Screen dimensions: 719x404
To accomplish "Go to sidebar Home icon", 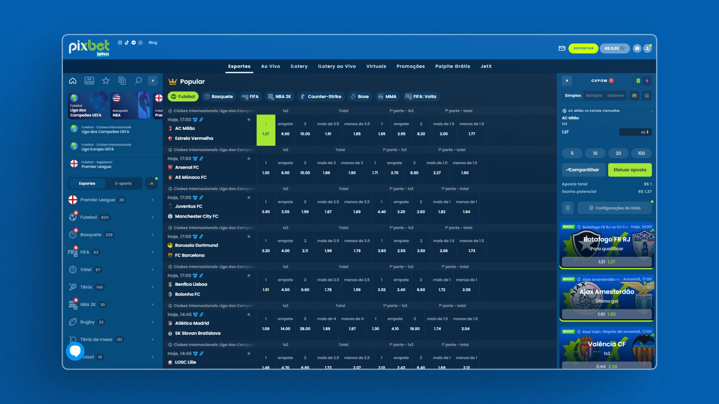I will [73, 81].
